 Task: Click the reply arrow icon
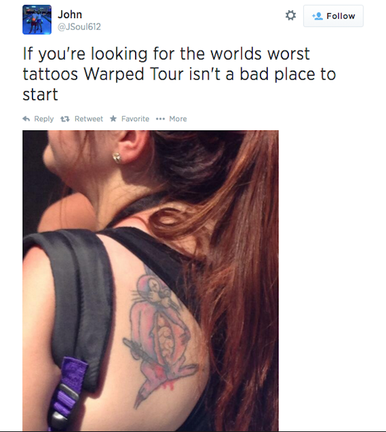pos(26,119)
